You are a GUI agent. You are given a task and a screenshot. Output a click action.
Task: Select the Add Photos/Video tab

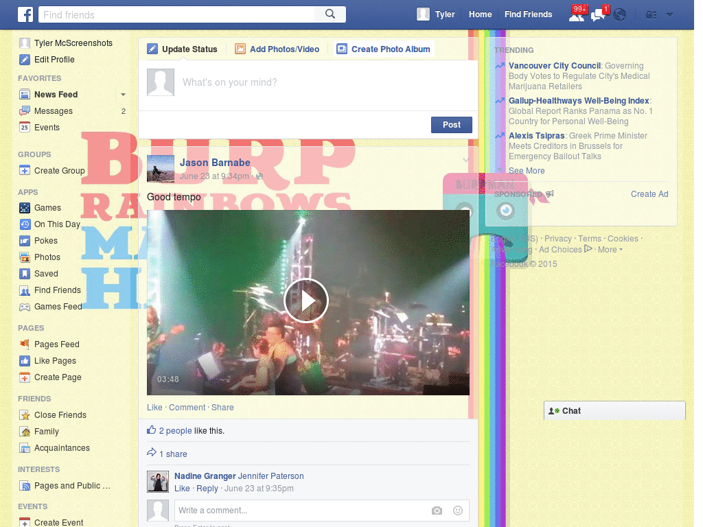[277, 49]
